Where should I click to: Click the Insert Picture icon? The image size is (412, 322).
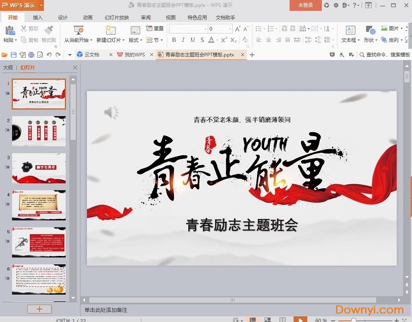click(x=384, y=28)
